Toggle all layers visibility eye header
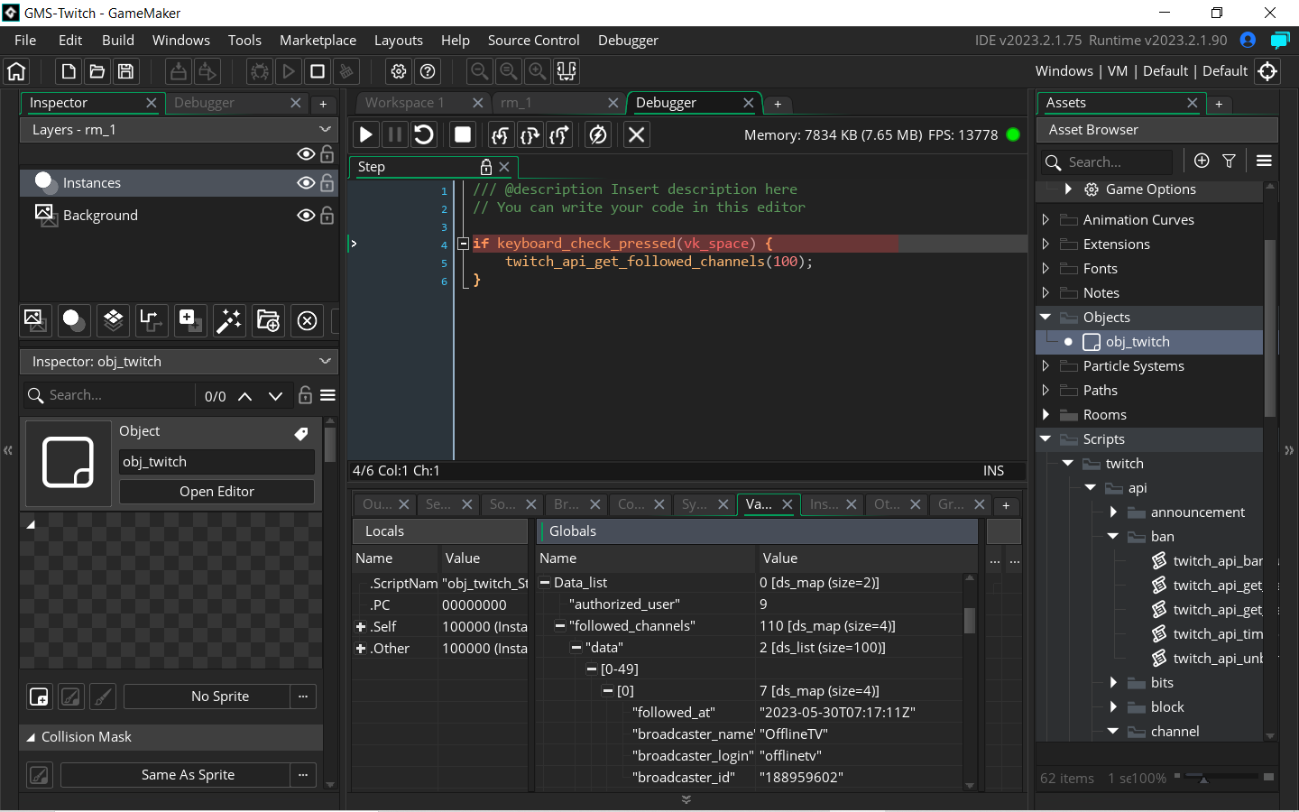The image size is (1299, 812). click(306, 154)
